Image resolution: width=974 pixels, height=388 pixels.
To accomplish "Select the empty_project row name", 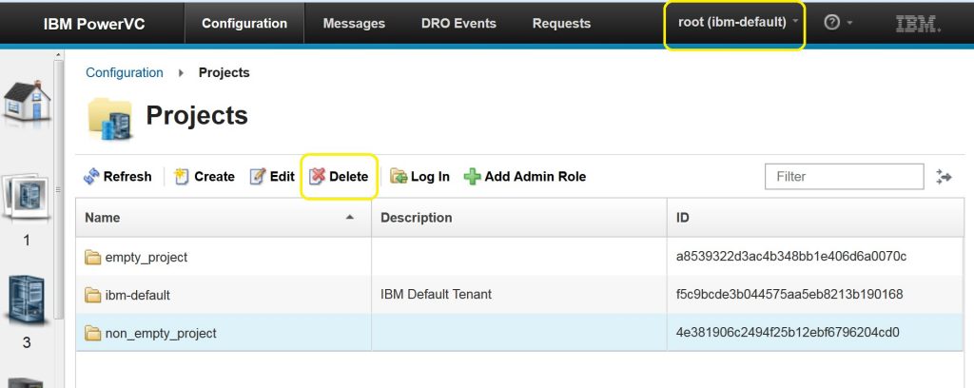I will [x=146, y=257].
